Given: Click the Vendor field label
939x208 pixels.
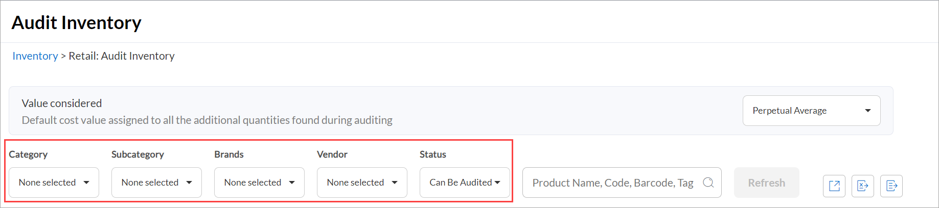Looking at the screenshot, I should coord(332,154).
